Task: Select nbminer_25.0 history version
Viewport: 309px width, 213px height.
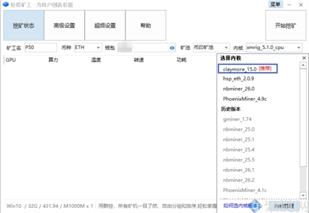Action: (x=238, y=129)
